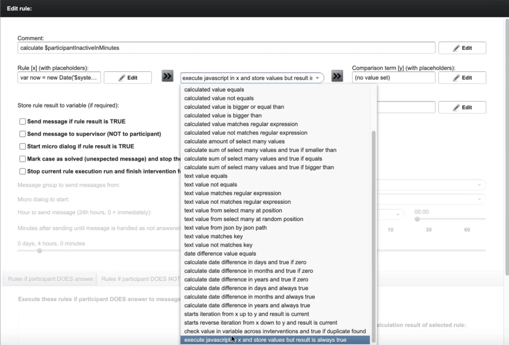Click the double-arrow icon after the Rule field
The width and height of the screenshot is (509, 345).
point(167,76)
